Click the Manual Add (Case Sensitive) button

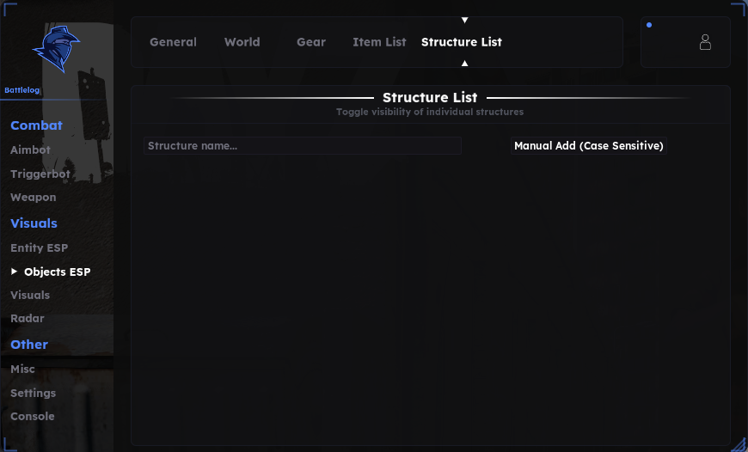[x=589, y=146]
